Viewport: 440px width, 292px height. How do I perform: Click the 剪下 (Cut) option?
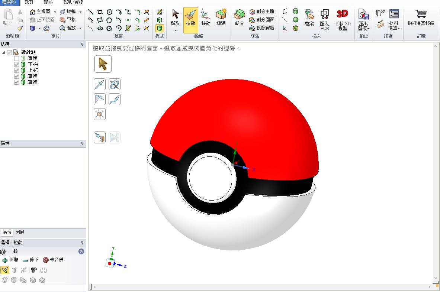pos(30,260)
